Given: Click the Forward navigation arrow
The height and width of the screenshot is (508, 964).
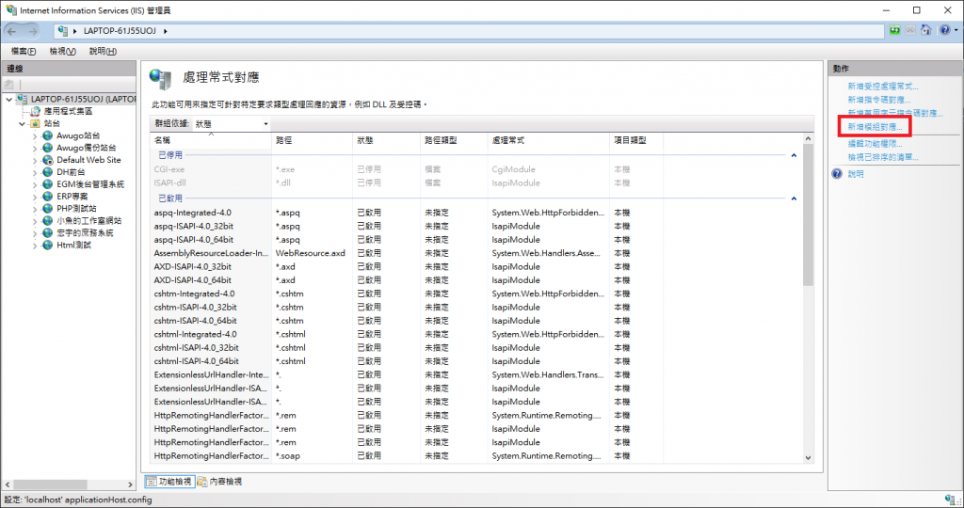Looking at the screenshot, I should point(32,31).
